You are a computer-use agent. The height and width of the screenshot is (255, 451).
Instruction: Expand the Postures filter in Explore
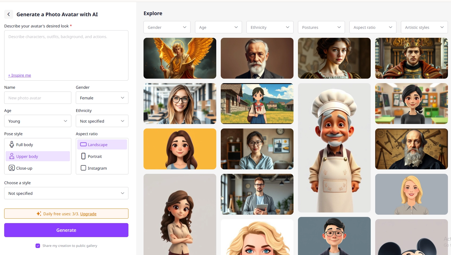(x=321, y=27)
